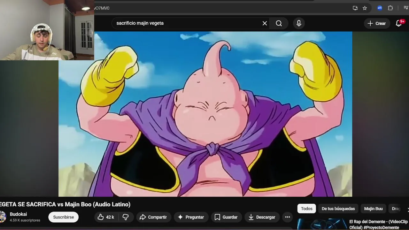Open the media controls music icon
Screen dimensions: 409x230
[406, 8]
